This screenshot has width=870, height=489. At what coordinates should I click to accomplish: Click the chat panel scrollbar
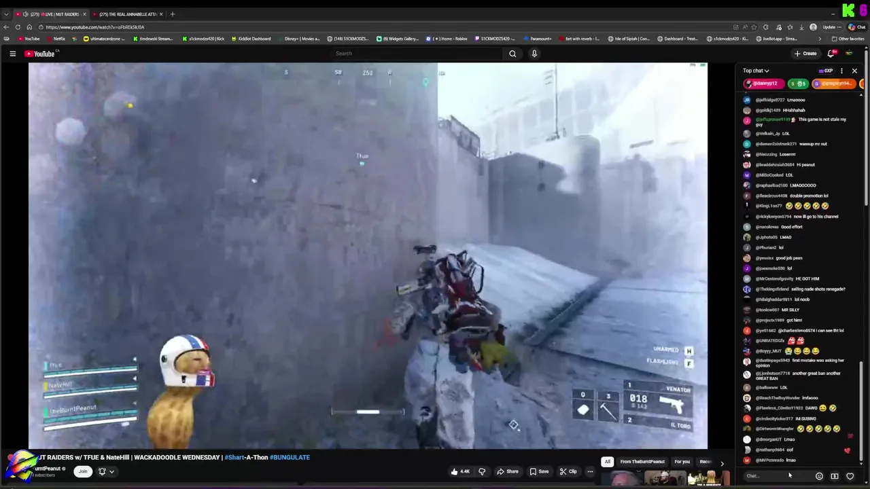[x=861, y=413]
